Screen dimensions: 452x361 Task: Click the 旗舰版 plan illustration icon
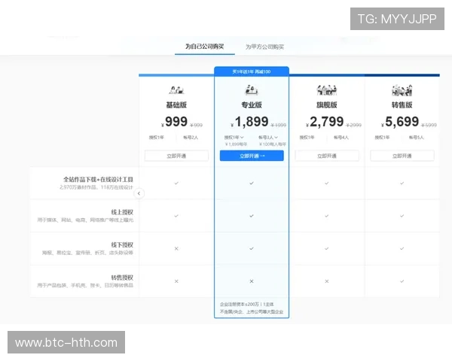click(326, 89)
